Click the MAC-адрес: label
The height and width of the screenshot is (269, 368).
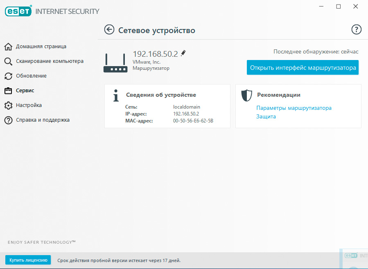[139, 121]
